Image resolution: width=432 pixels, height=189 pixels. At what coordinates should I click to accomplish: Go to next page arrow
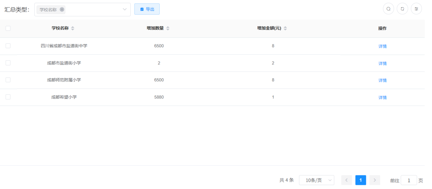[x=374, y=180]
